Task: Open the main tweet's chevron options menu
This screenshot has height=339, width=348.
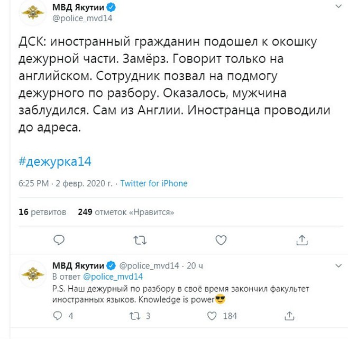Action: click(x=338, y=6)
